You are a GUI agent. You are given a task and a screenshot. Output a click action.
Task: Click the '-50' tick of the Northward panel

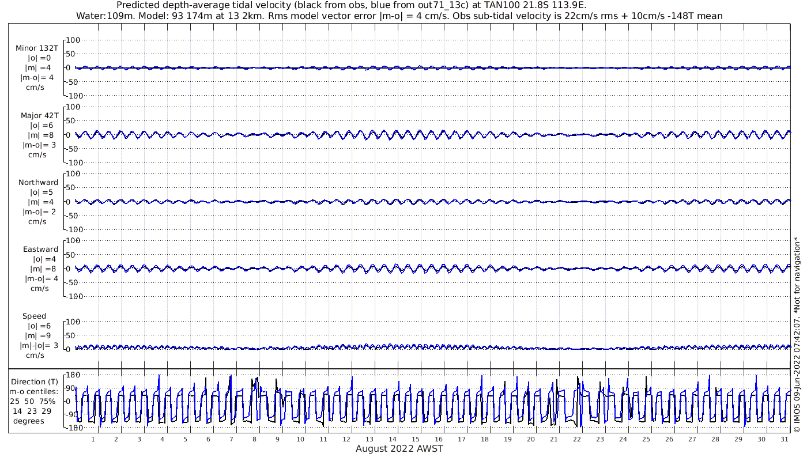73,216
